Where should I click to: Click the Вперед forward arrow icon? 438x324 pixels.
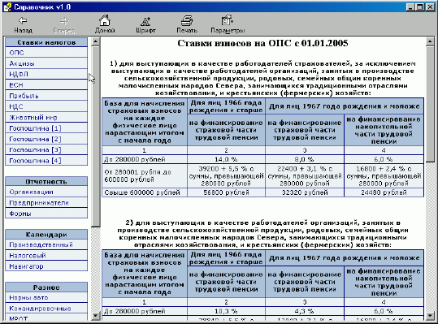click(64, 20)
